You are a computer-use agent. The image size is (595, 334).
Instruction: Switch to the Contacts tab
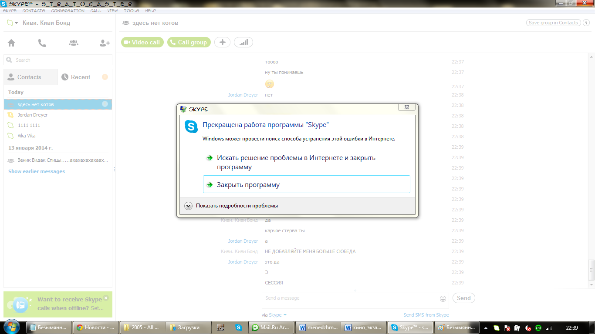(30, 77)
